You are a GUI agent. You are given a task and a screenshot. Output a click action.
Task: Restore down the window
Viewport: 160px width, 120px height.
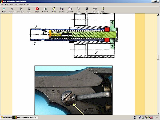click(155, 1)
